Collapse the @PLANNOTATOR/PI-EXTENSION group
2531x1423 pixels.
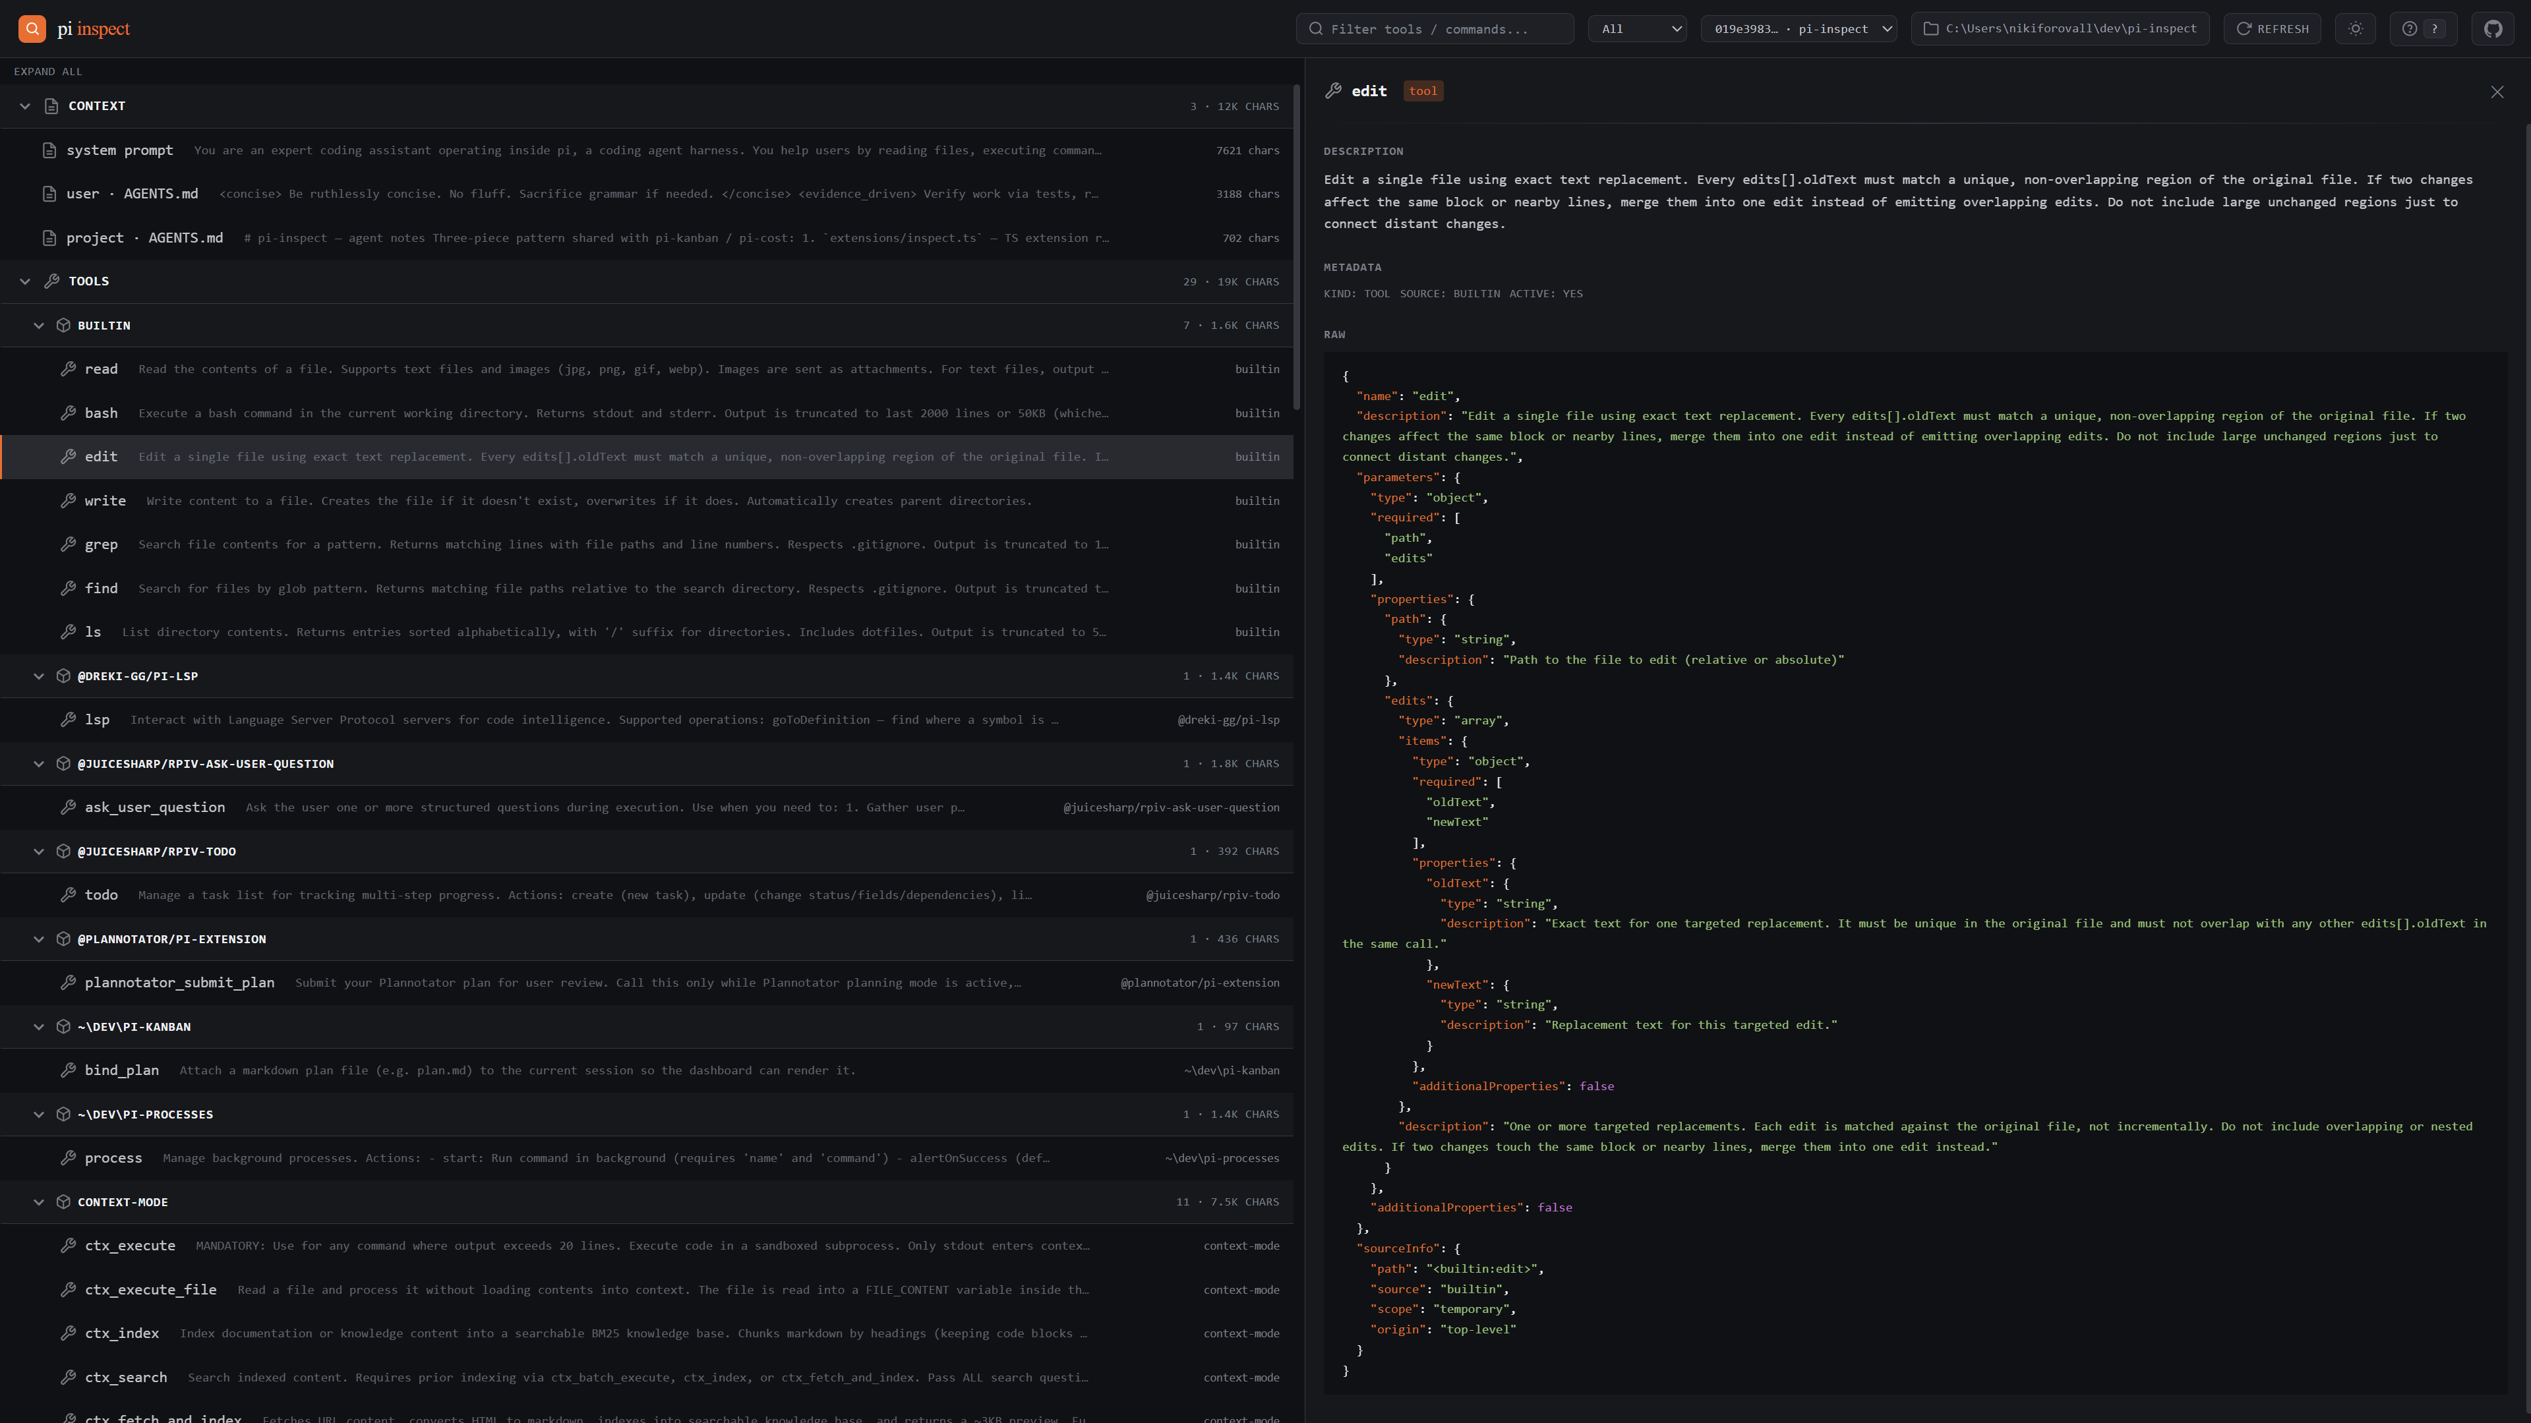coord(40,939)
